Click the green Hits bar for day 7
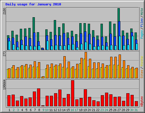The image size is (145, 113). point(34,25)
